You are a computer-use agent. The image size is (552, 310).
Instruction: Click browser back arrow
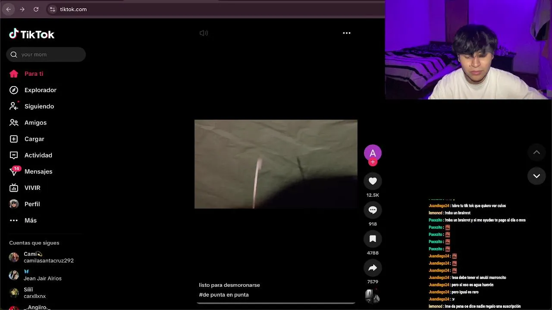pos(9,9)
